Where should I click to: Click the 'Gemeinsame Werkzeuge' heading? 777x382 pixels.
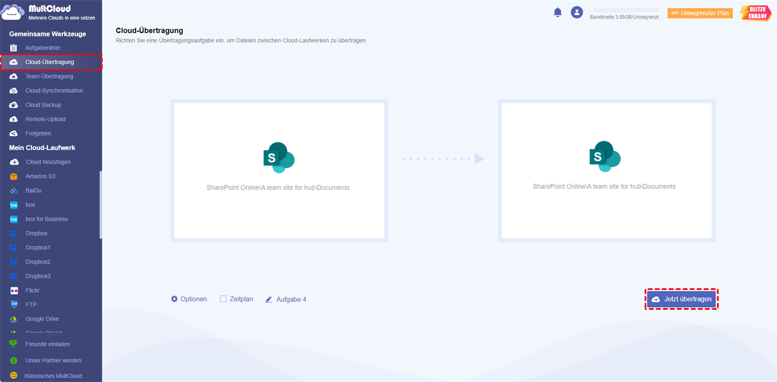click(x=48, y=34)
